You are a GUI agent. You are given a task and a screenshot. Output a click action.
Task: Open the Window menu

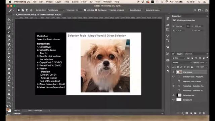tap(107, 2)
